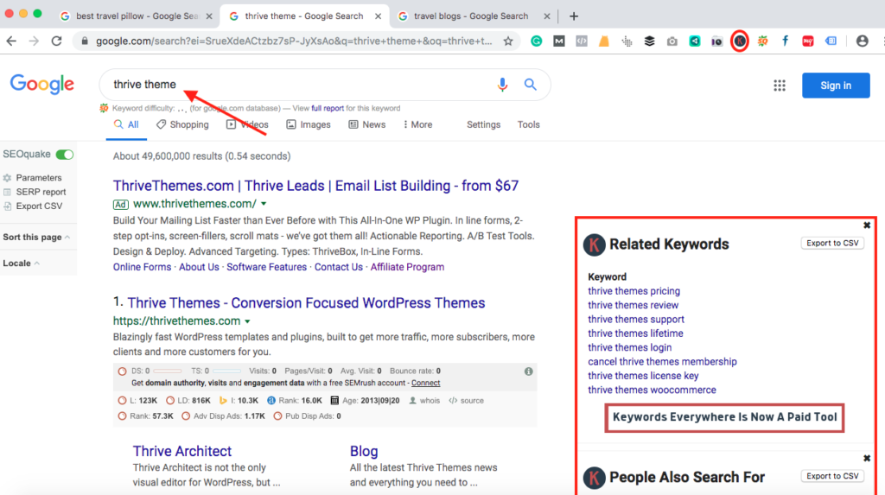885x495 pixels.
Task: Open the Google apps grid
Action: click(x=780, y=86)
